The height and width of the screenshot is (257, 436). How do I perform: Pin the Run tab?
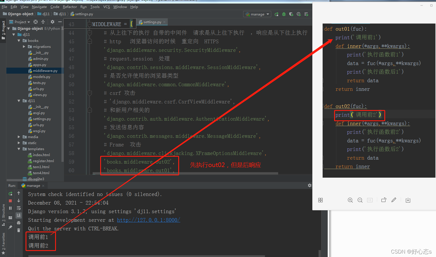pyautogui.click(x=10, y=227)
